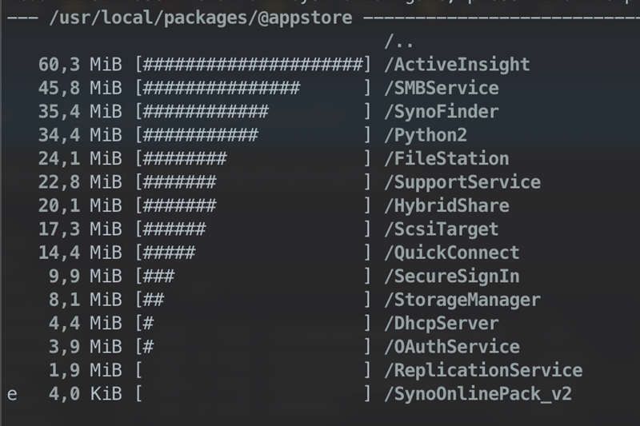Screen dimensions: 640x426
Task: Select the /StorageManager directory entry
Action: pos(462,300)
